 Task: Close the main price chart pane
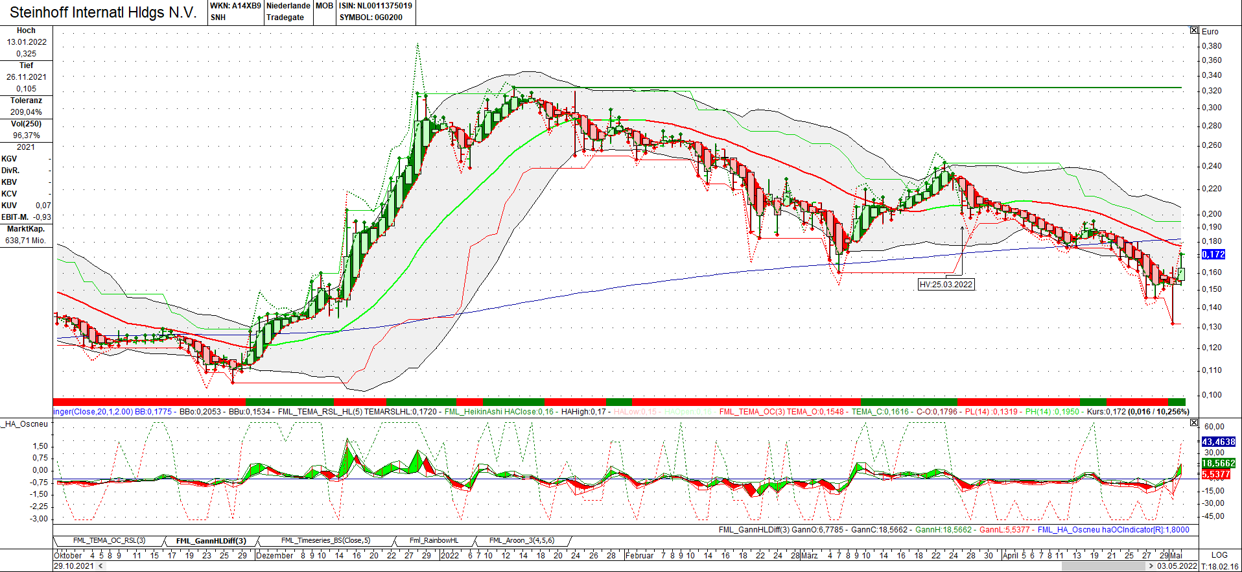1194,30
